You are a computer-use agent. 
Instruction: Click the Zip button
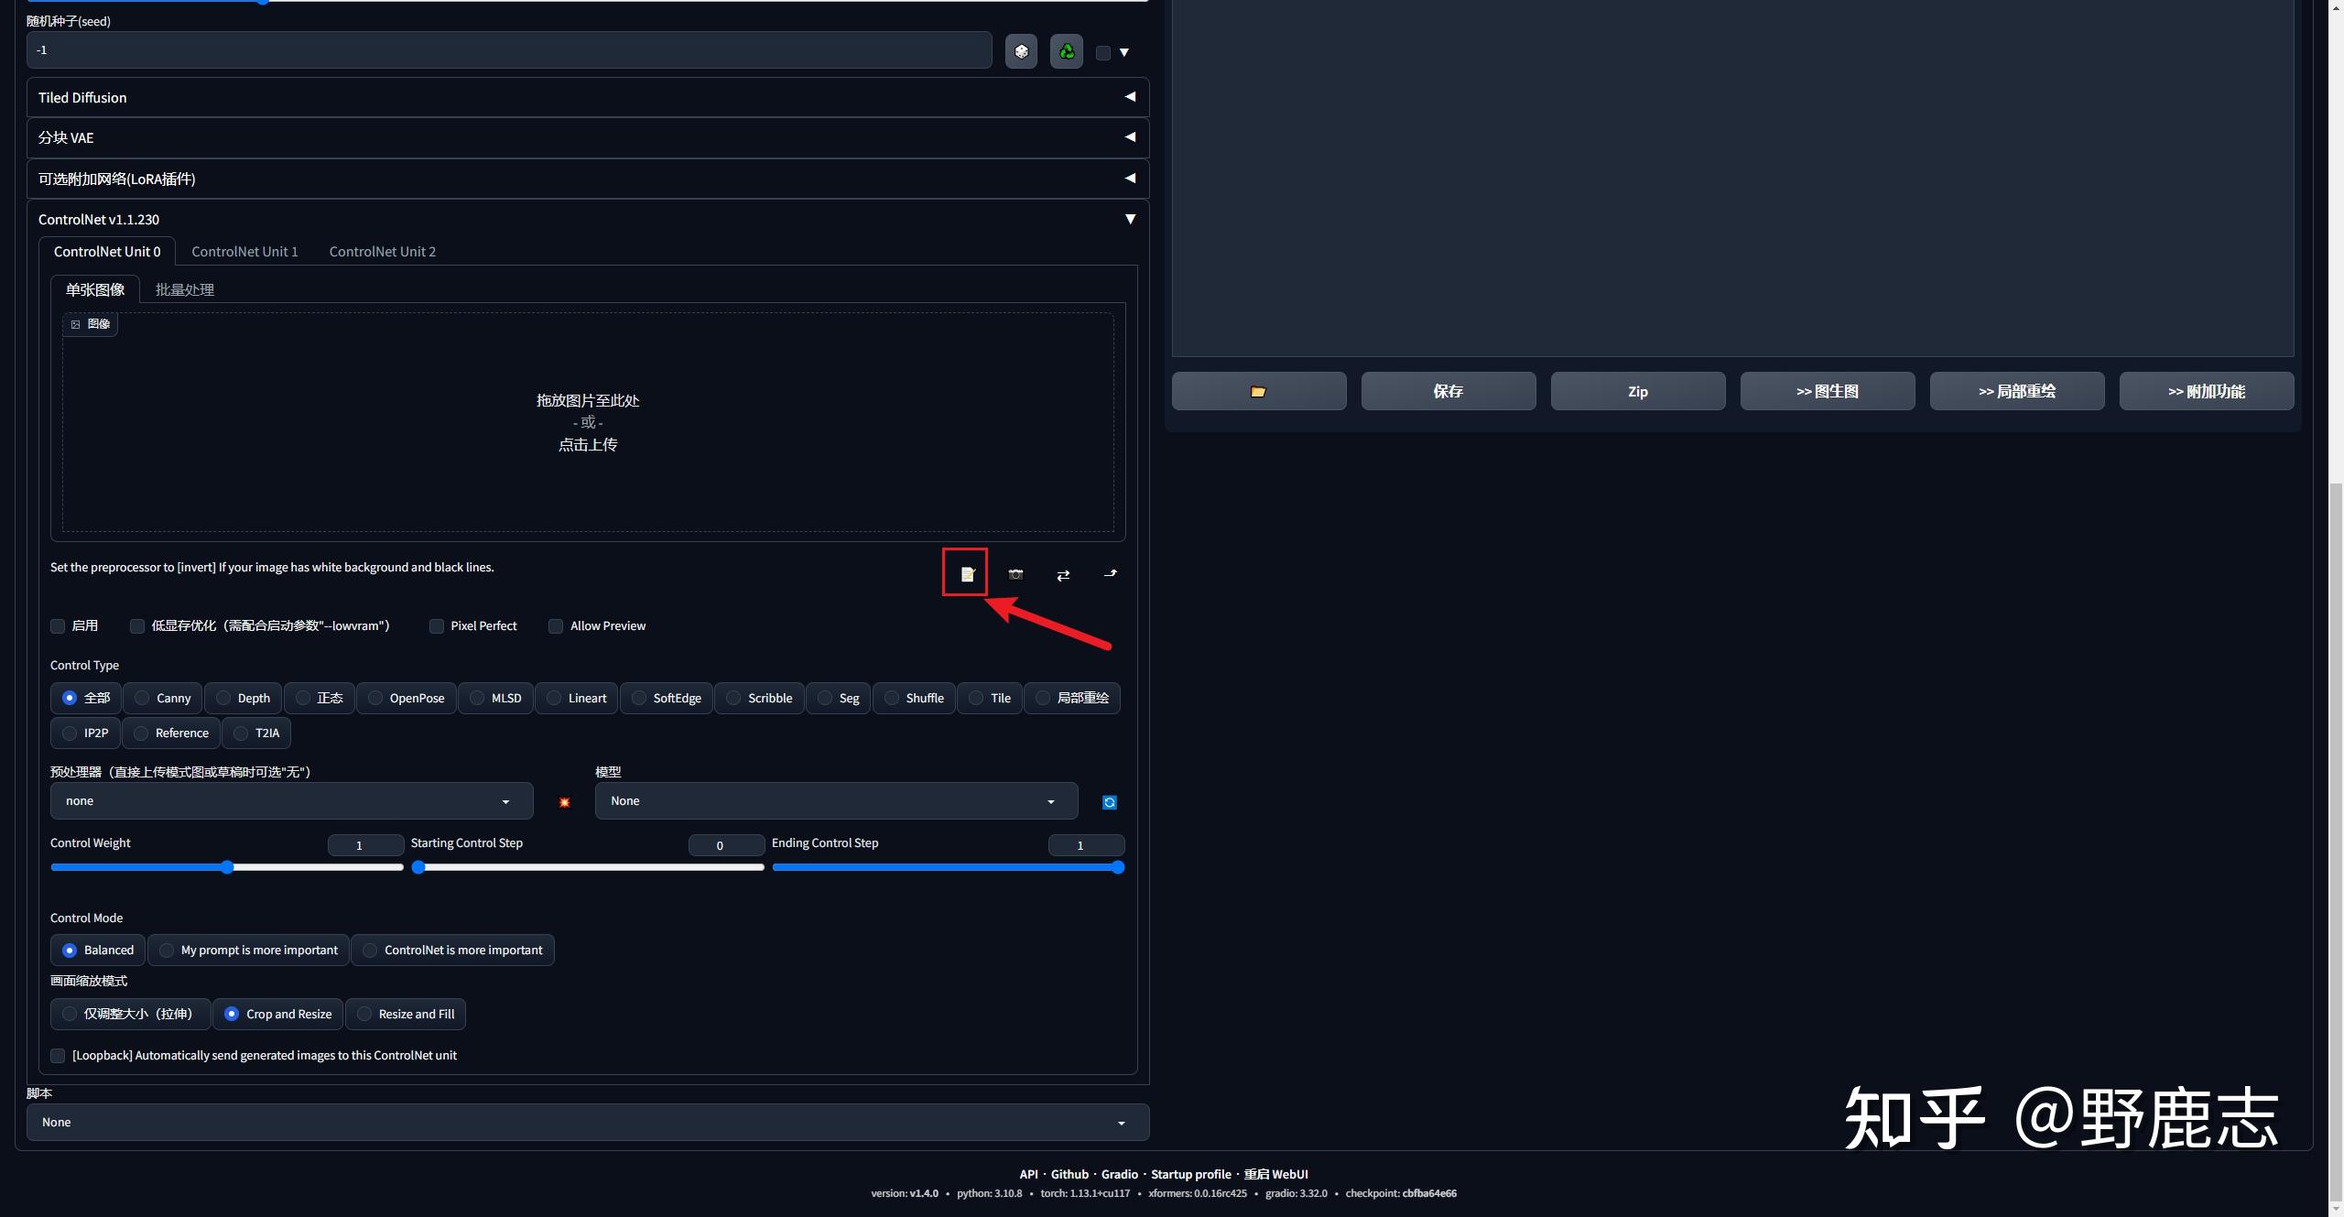(1637, 392)
